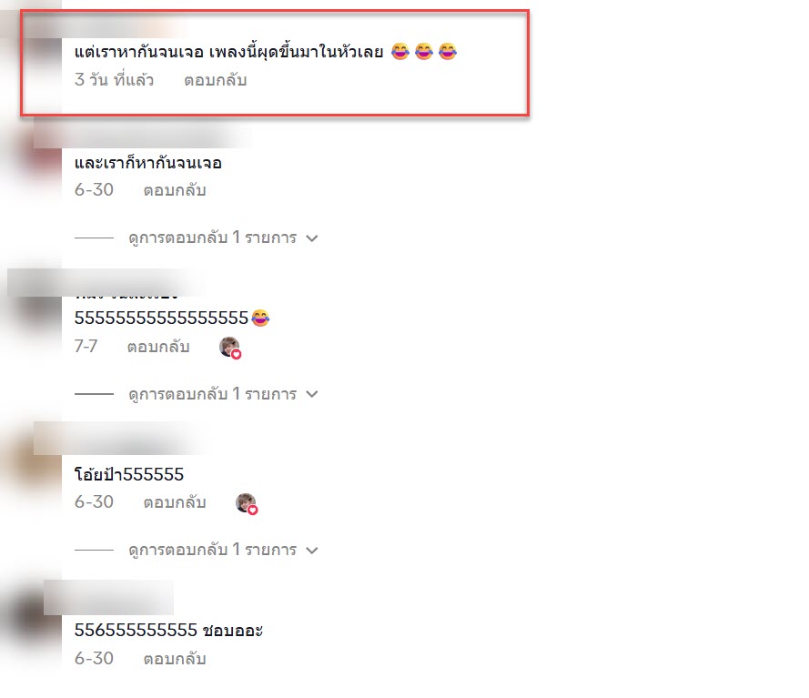
Task: Click blurred username above โอ้ยป้า555555 comment
Action: 121,439
